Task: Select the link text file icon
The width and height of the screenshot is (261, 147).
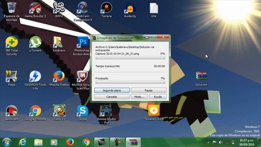Action: click(x=154, y=8)
